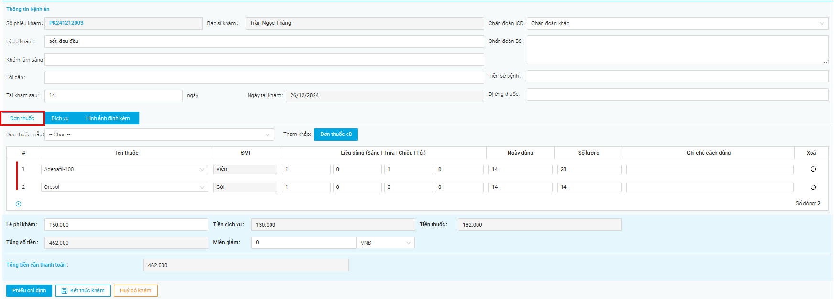Viewport: 834px width, 299px height.
Task: Click the Lệ phí khám field
Action: point(126,225)
